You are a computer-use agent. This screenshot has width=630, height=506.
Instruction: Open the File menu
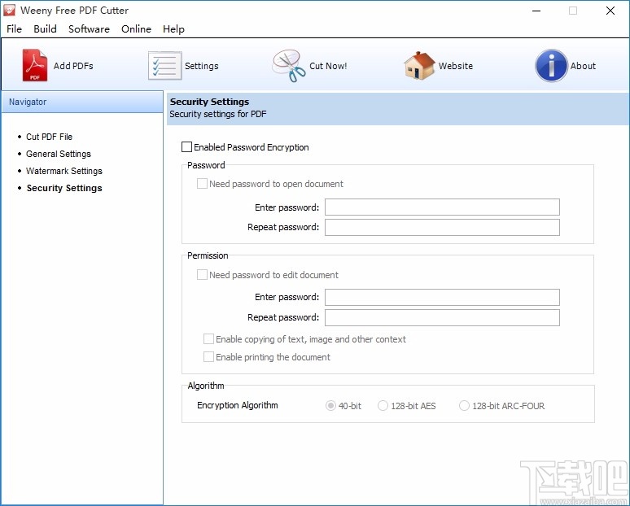coord(14,29)
